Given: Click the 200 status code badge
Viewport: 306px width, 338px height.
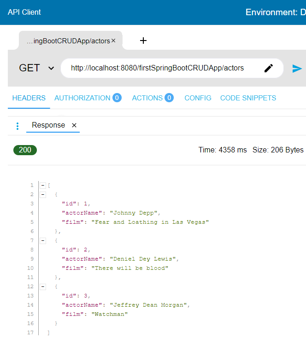Looking at the screenshot, I should pos(25,150).
